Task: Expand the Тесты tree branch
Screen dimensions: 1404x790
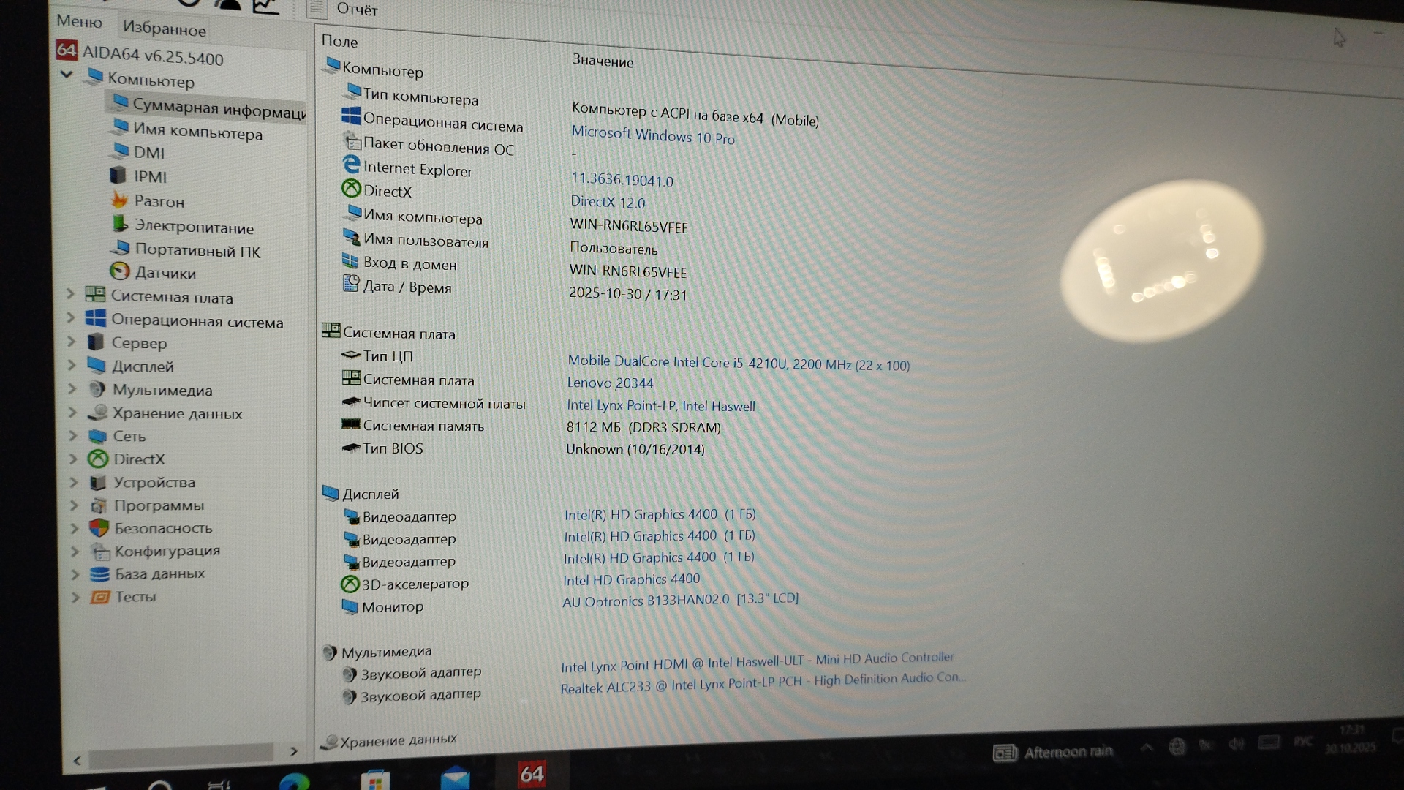Action: point(75,597)
